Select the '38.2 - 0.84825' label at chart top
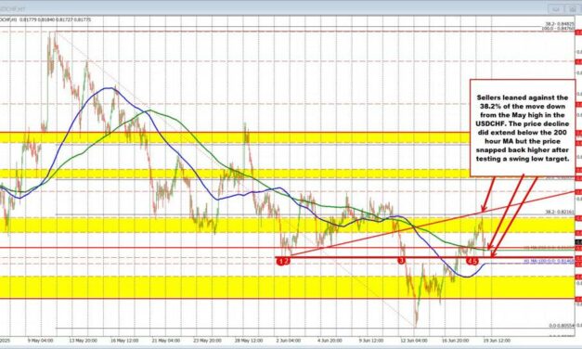 (x=560, y=24)
